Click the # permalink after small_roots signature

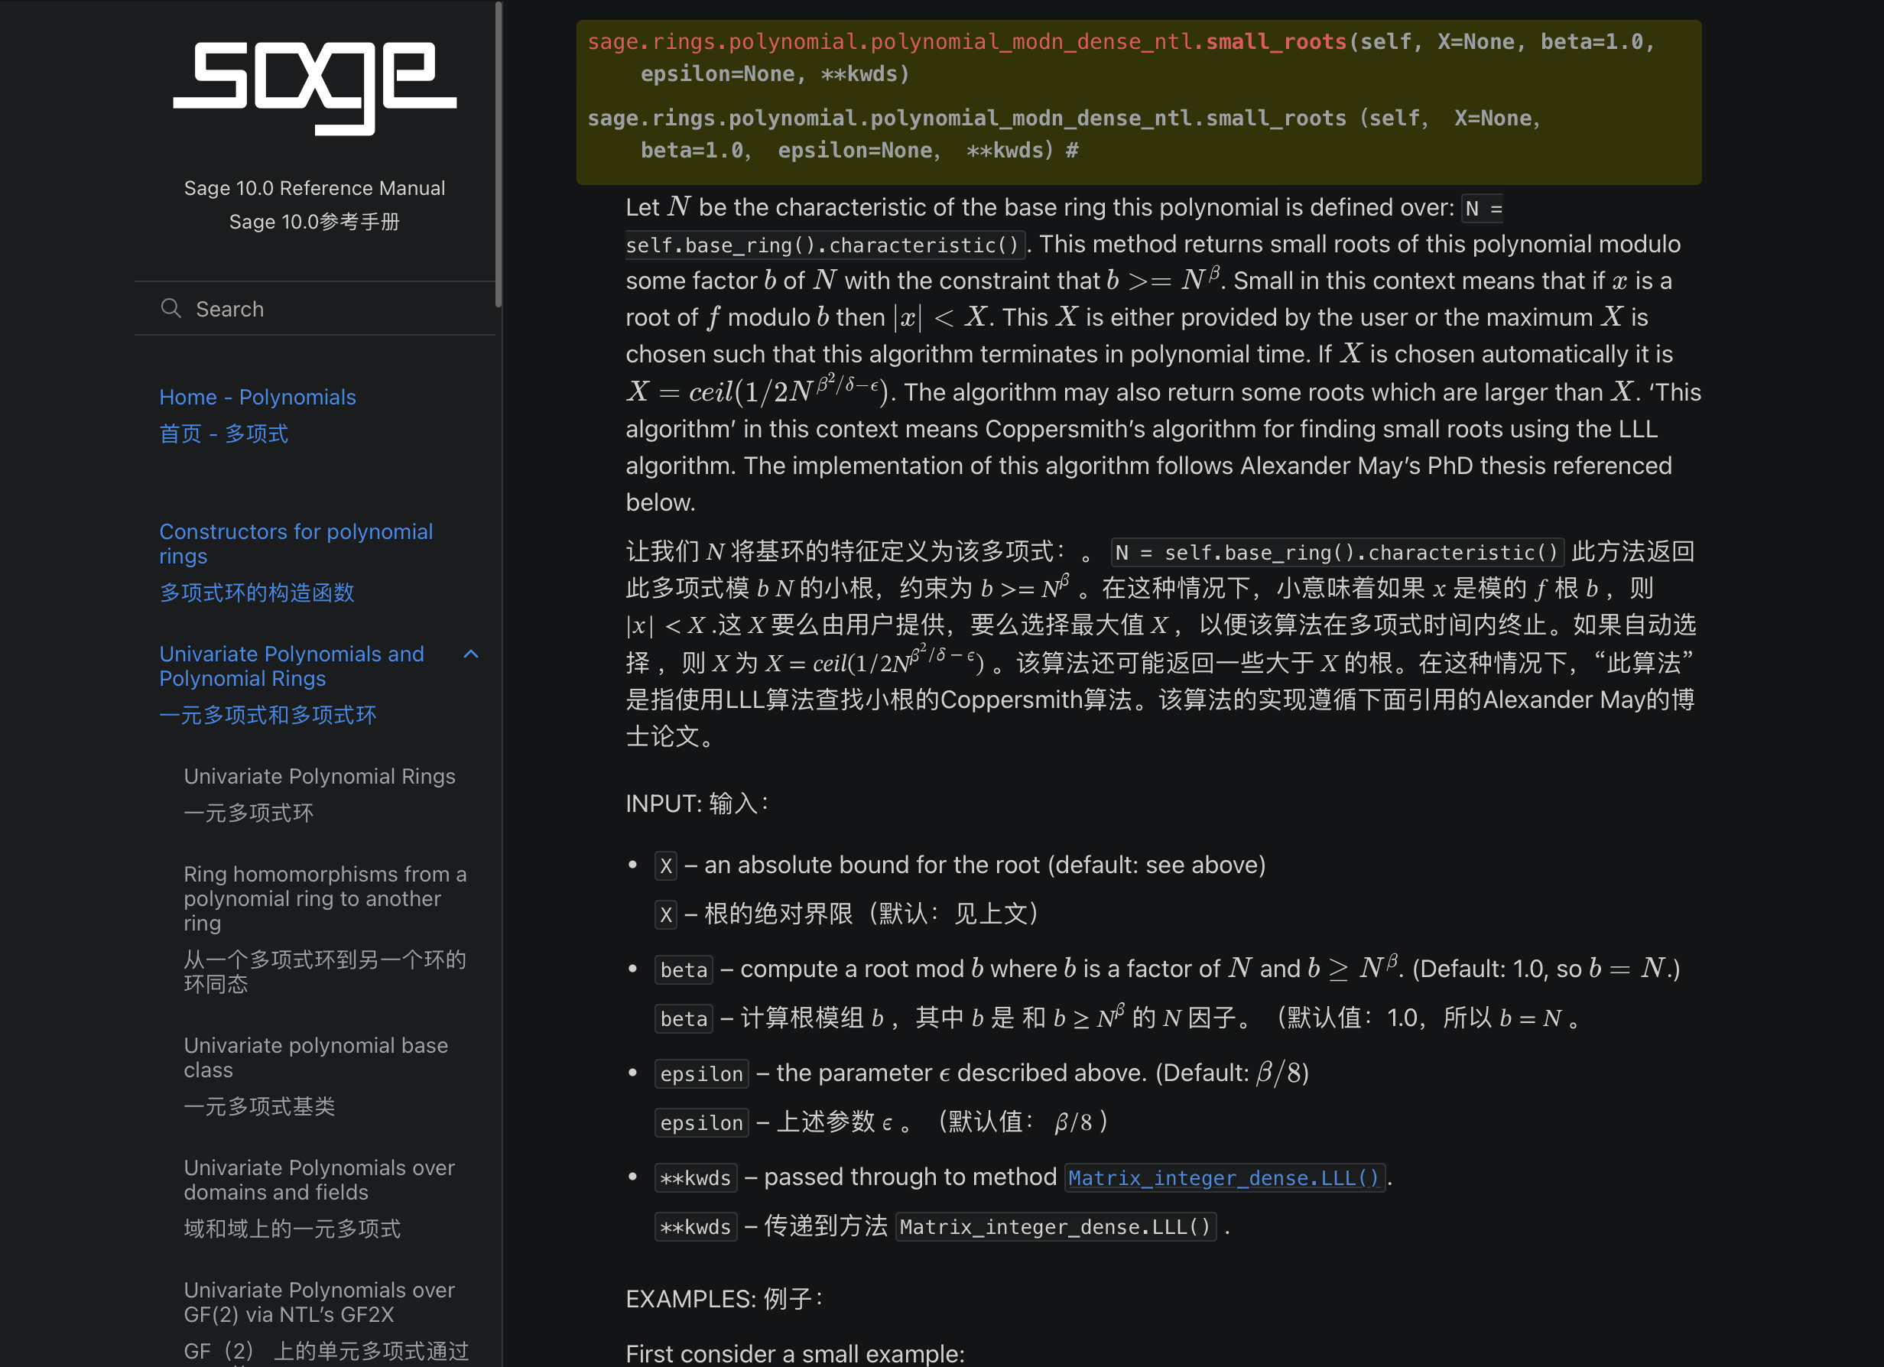coord(1073,151)
